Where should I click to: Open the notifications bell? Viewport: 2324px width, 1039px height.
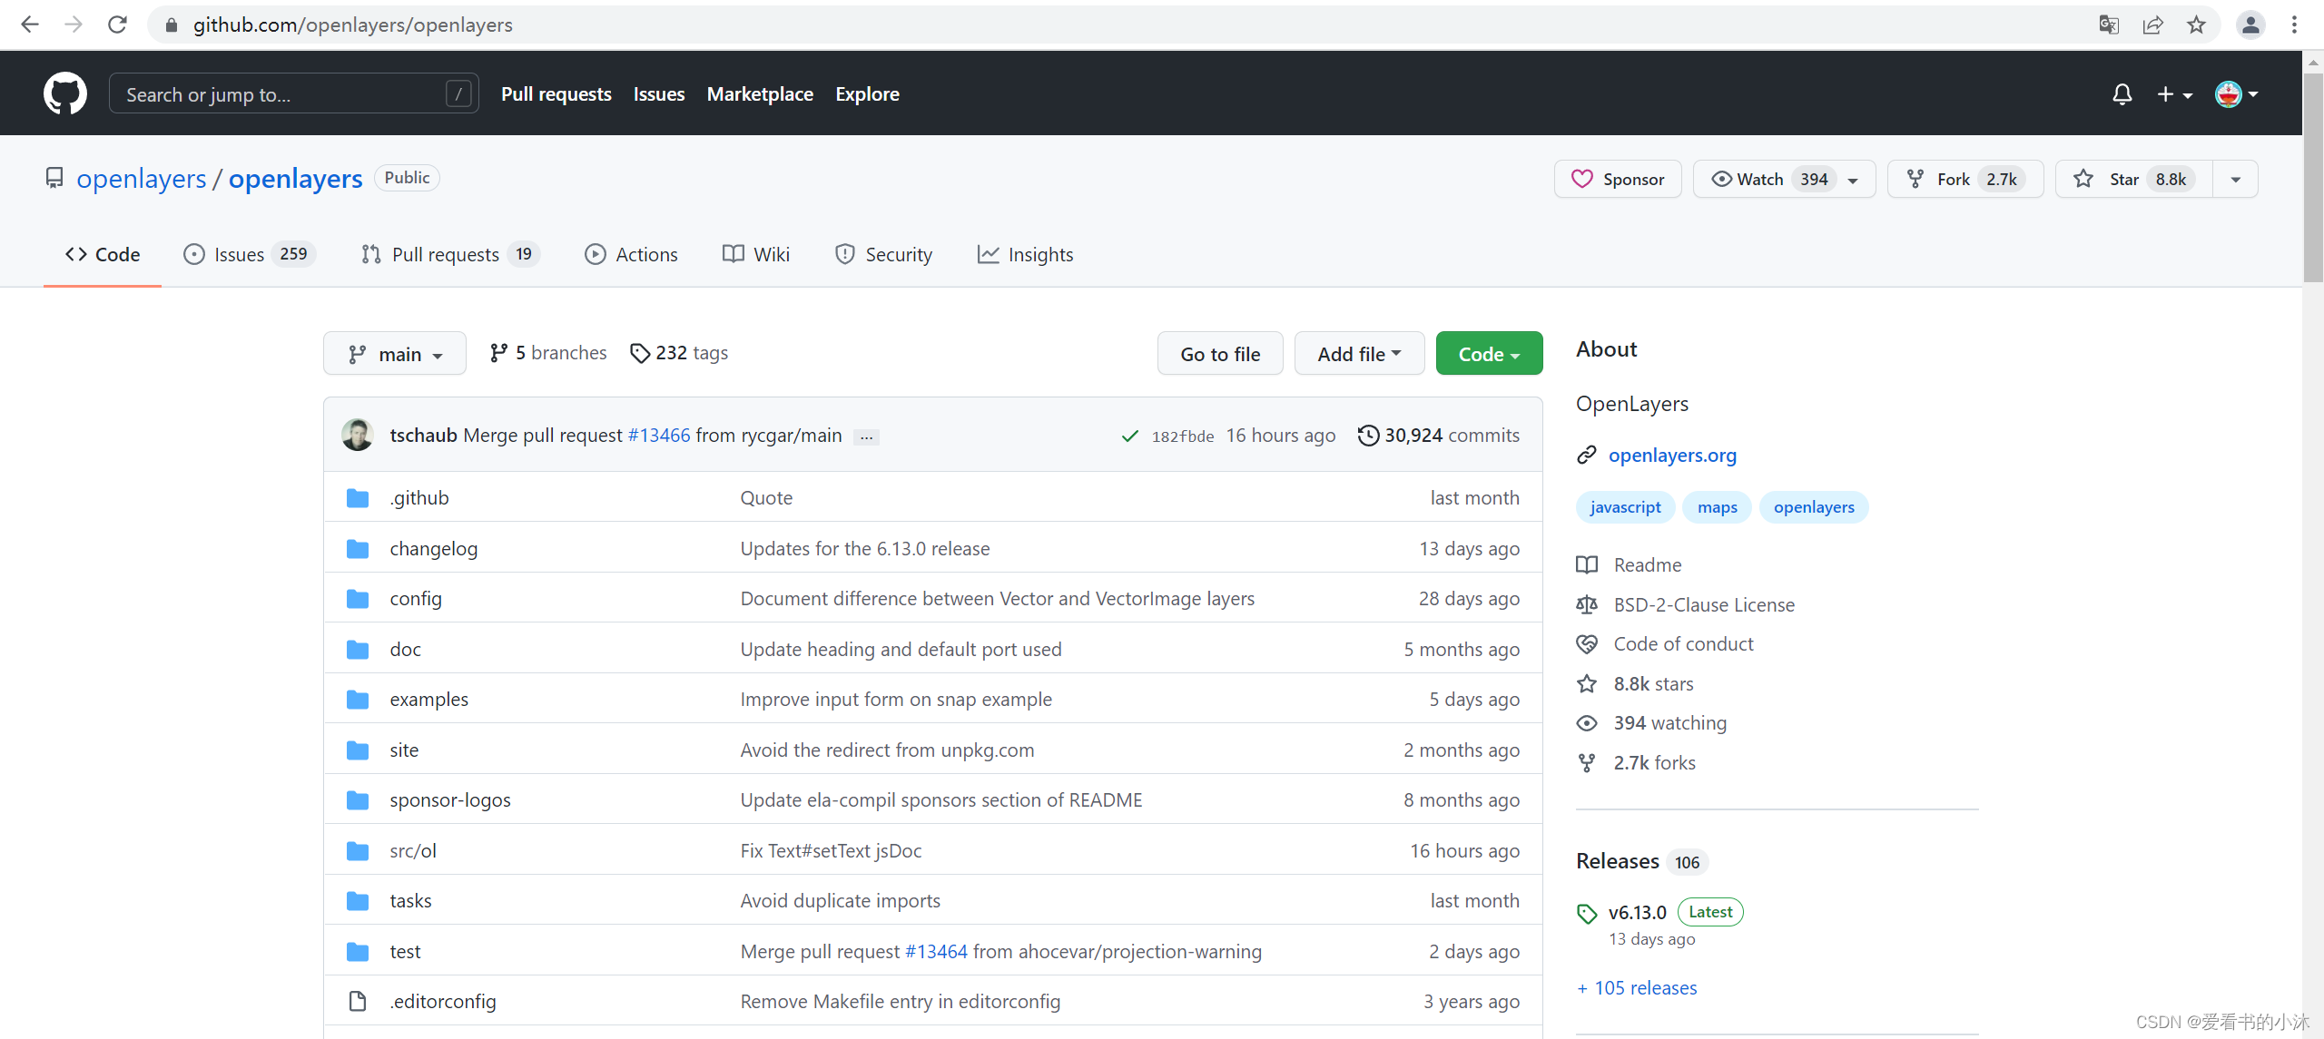click(x=2122, y=94)
